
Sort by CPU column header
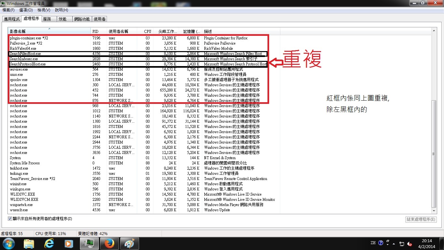[x=145, y=32]
